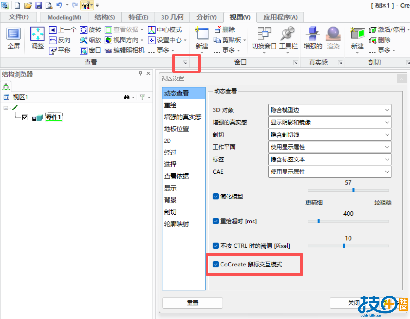Activate 中心模式 center mode
This screenshot has width=410, height=319.
[165, 30]
